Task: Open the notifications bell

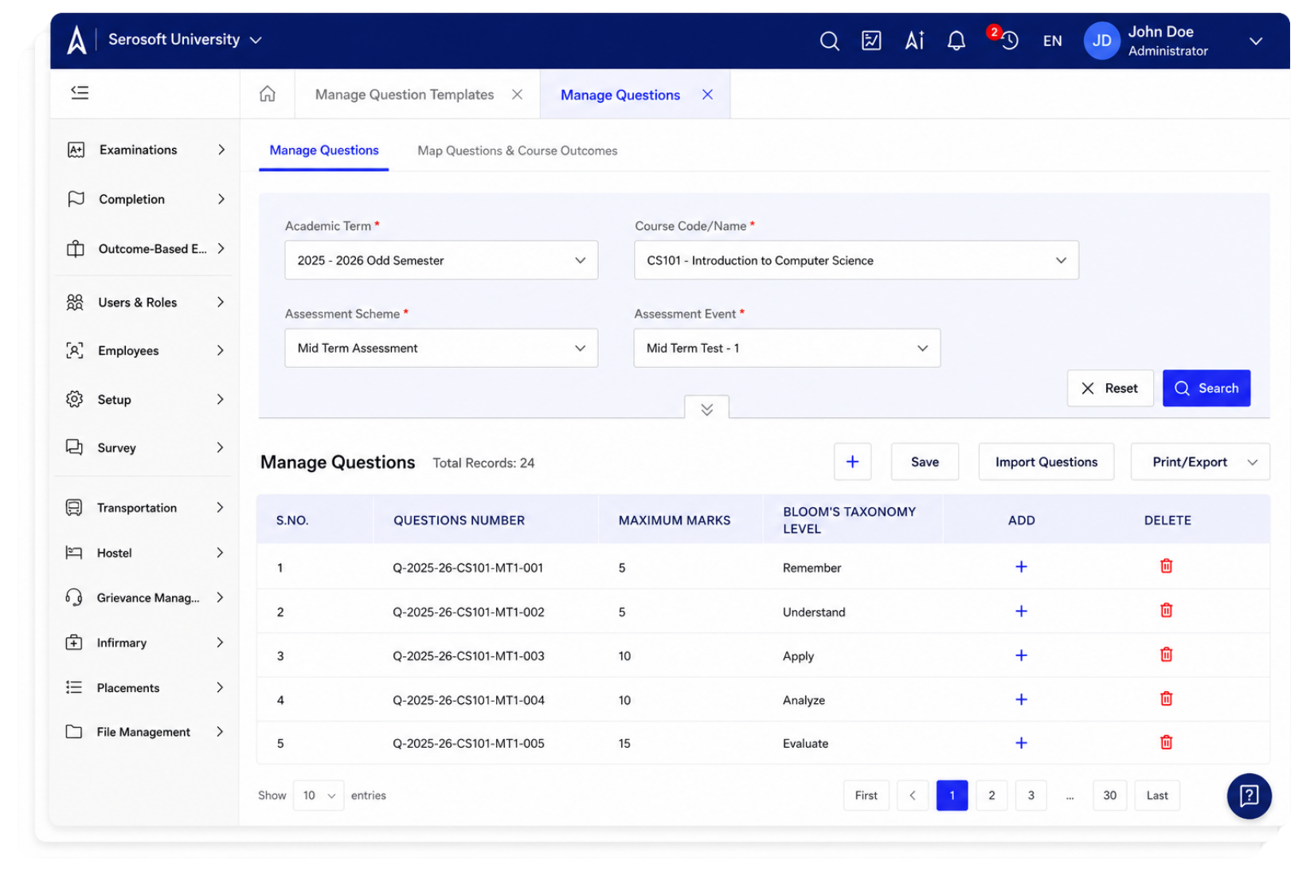Action: 956,41
